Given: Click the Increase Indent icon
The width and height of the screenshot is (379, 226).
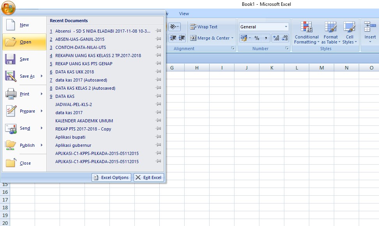Looking at the screenshot, I should 182,38.
